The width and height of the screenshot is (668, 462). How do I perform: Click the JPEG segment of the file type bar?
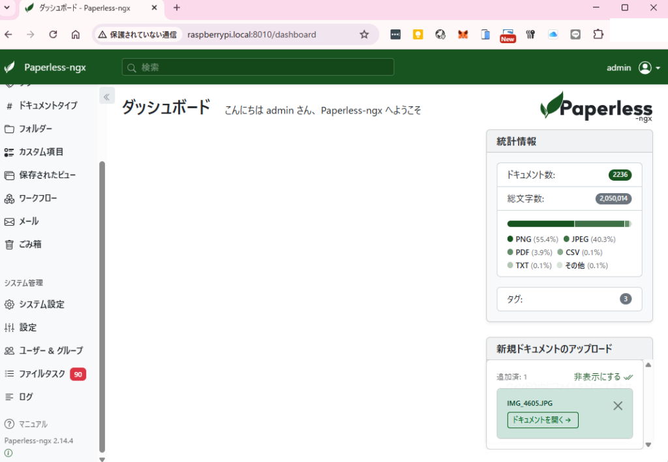[600, 224]
